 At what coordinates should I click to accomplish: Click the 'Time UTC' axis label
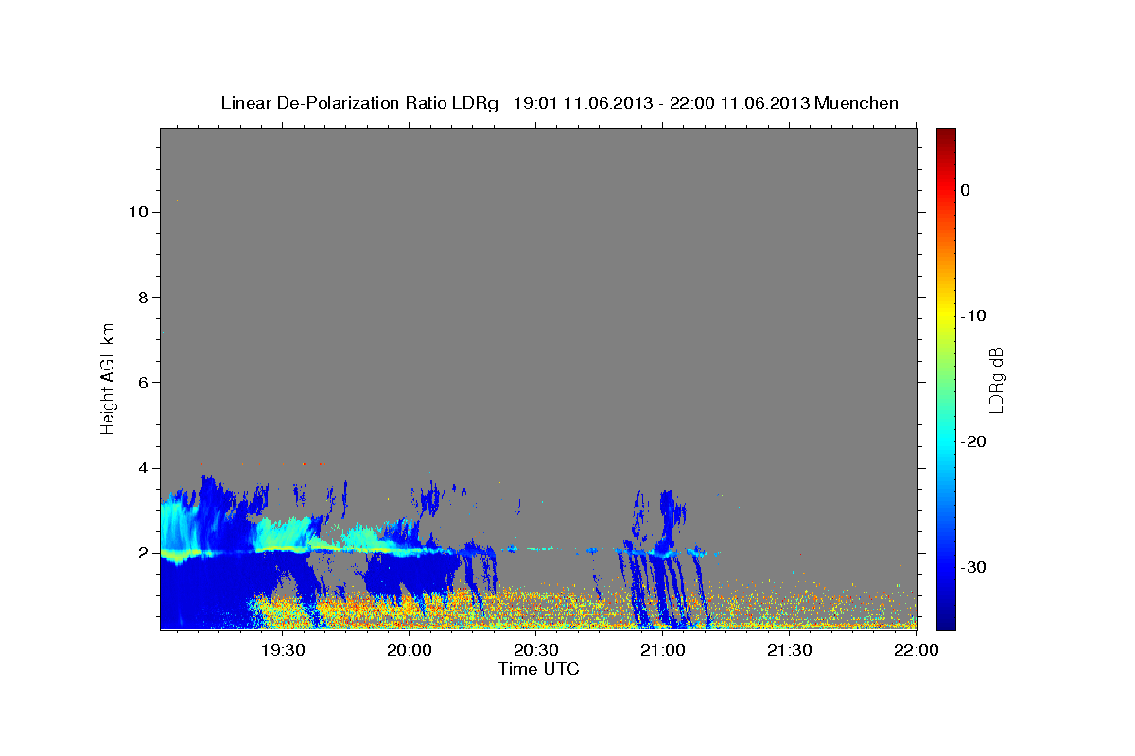(538, 669)
